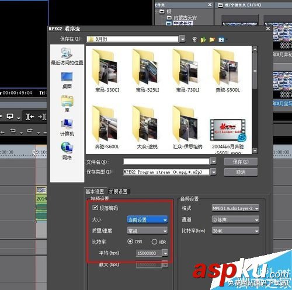Open the size (大小) dropdown
The image size is (292, 290).
click(147, 219)
